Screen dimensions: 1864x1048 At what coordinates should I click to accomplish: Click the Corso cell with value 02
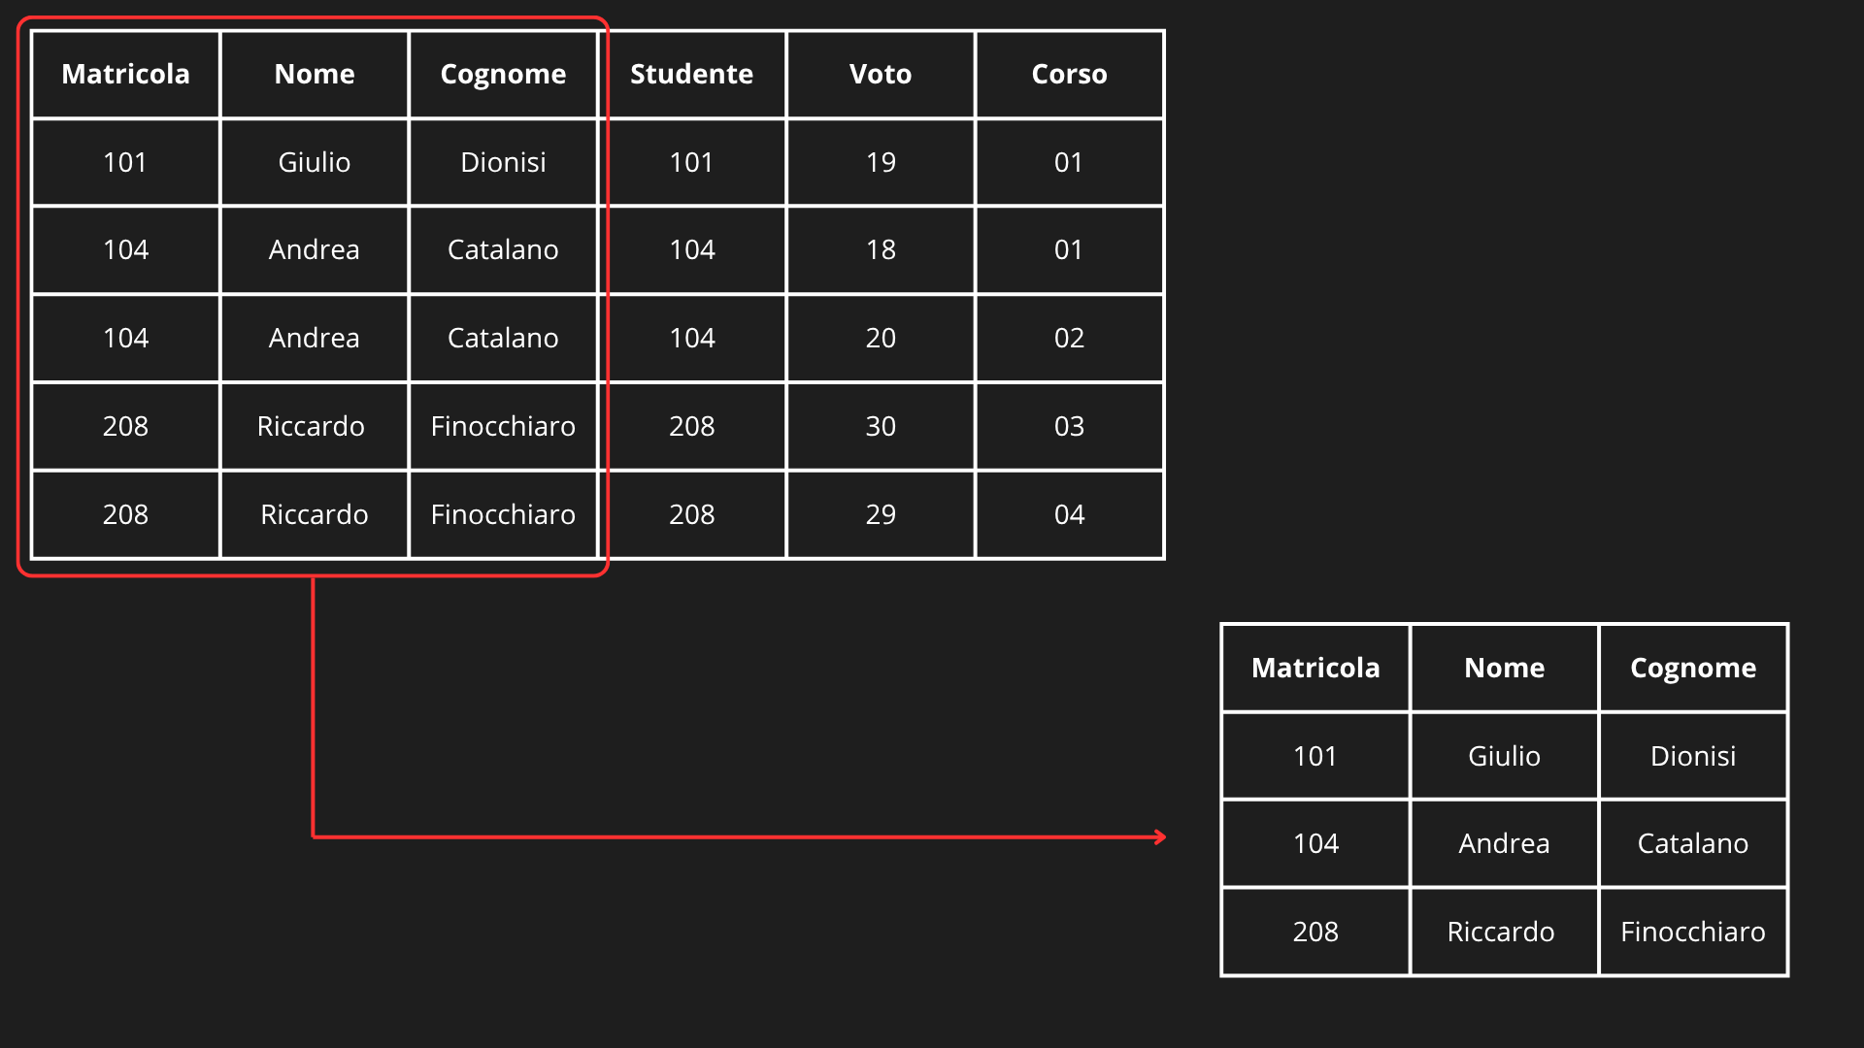(x=1069, y=338)
